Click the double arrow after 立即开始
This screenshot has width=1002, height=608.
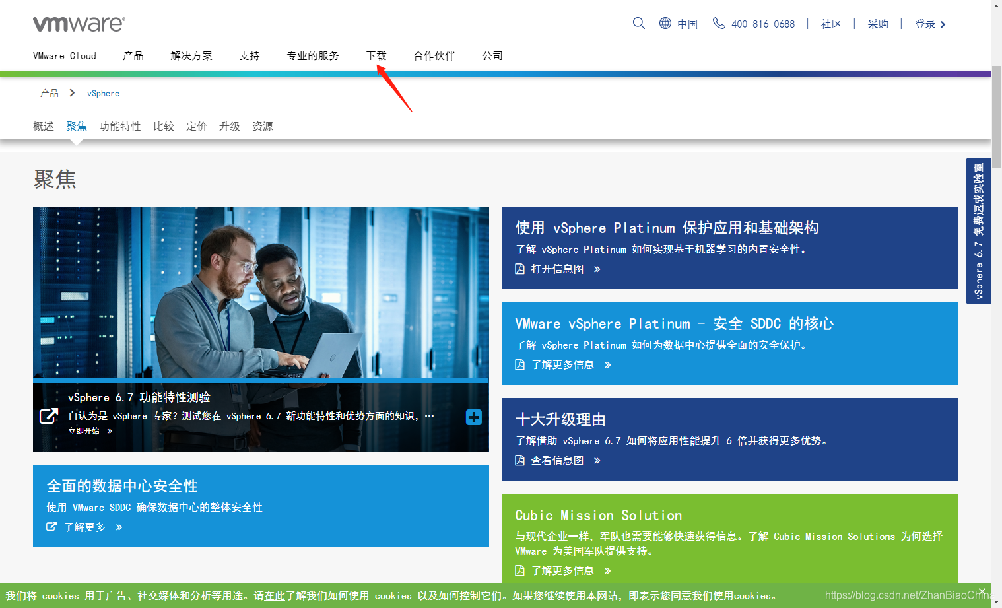pos(110,431)
